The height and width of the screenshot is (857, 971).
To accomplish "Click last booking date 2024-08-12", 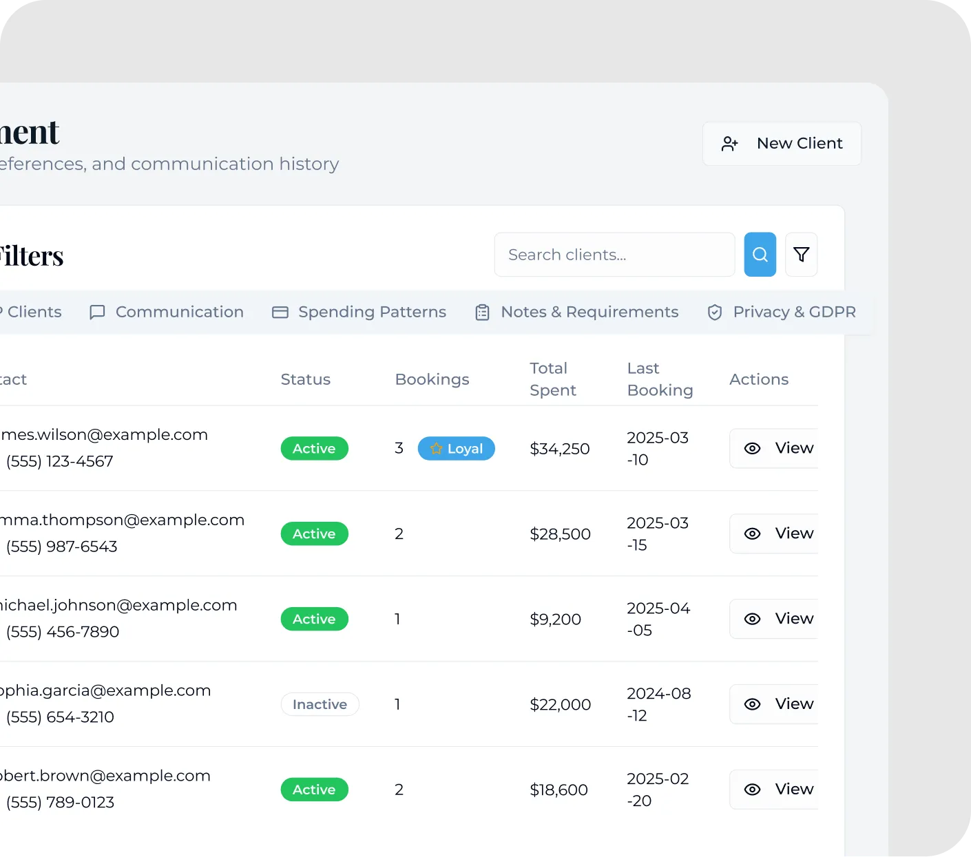I will click(659, 705).
